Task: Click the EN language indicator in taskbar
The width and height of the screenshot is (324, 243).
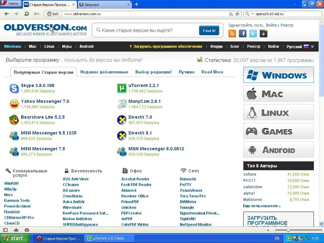Action: pos(277,238)
